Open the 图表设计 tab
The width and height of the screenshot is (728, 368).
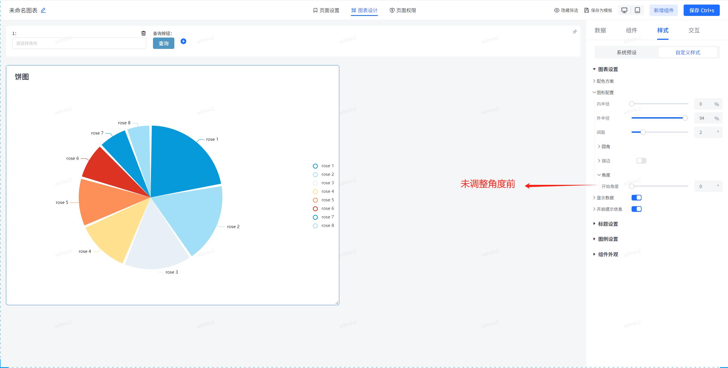(364, 10)
